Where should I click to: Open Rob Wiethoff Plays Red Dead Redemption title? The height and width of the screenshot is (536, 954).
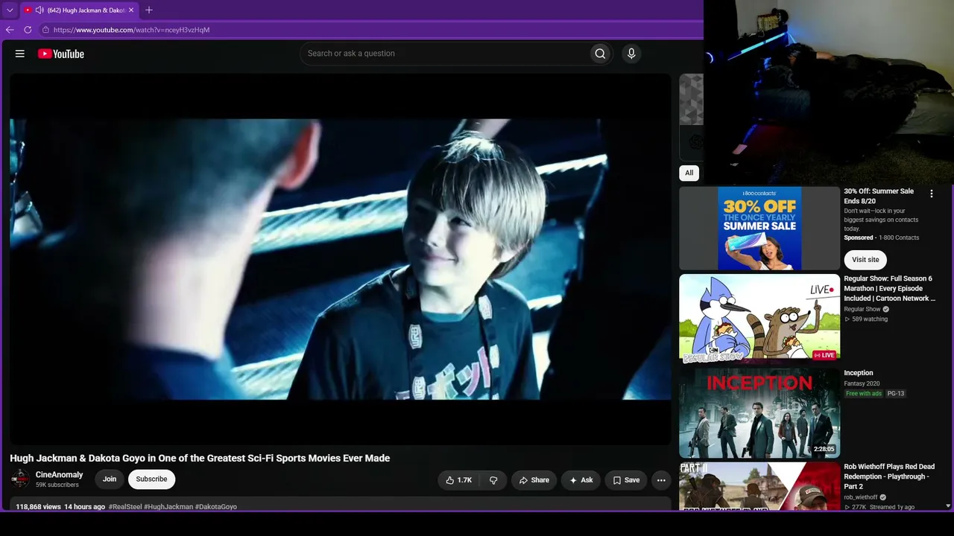coord(889,476)
